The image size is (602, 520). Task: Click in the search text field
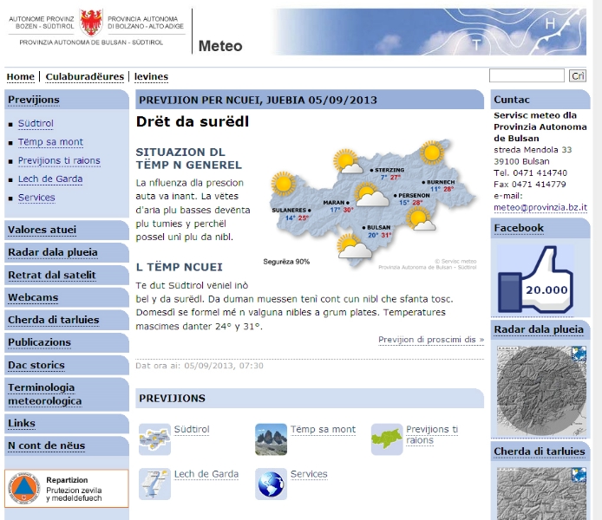[x=527, y=76]
